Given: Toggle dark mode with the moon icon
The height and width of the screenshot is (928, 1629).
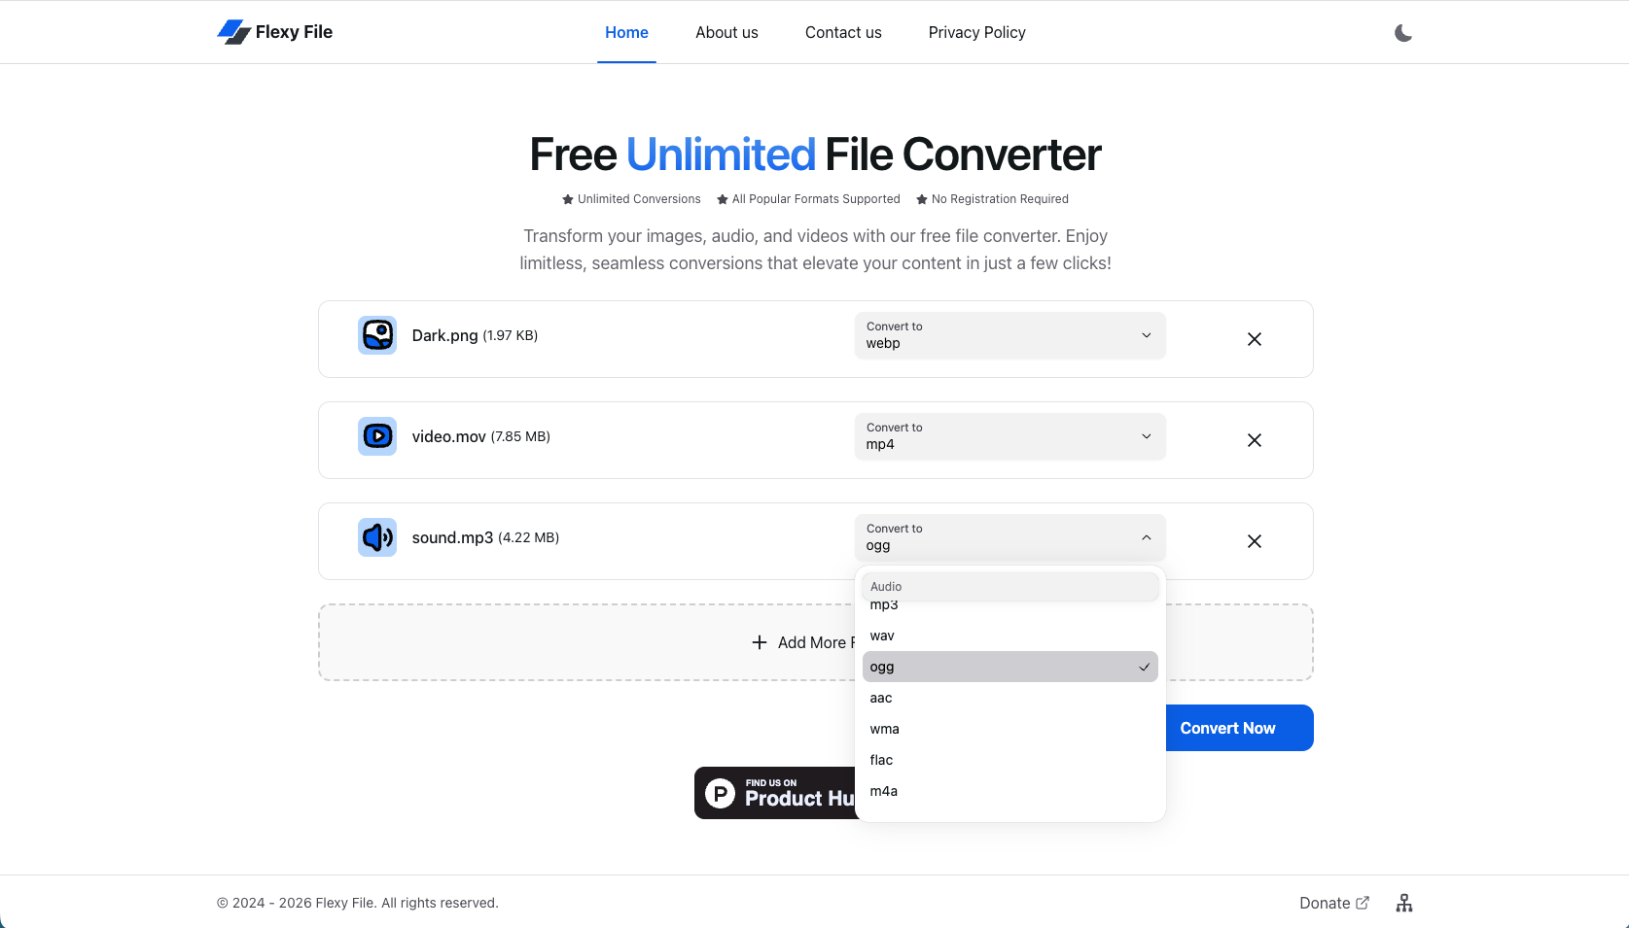Looking at the screenshot, I should tap(1402, 32).
